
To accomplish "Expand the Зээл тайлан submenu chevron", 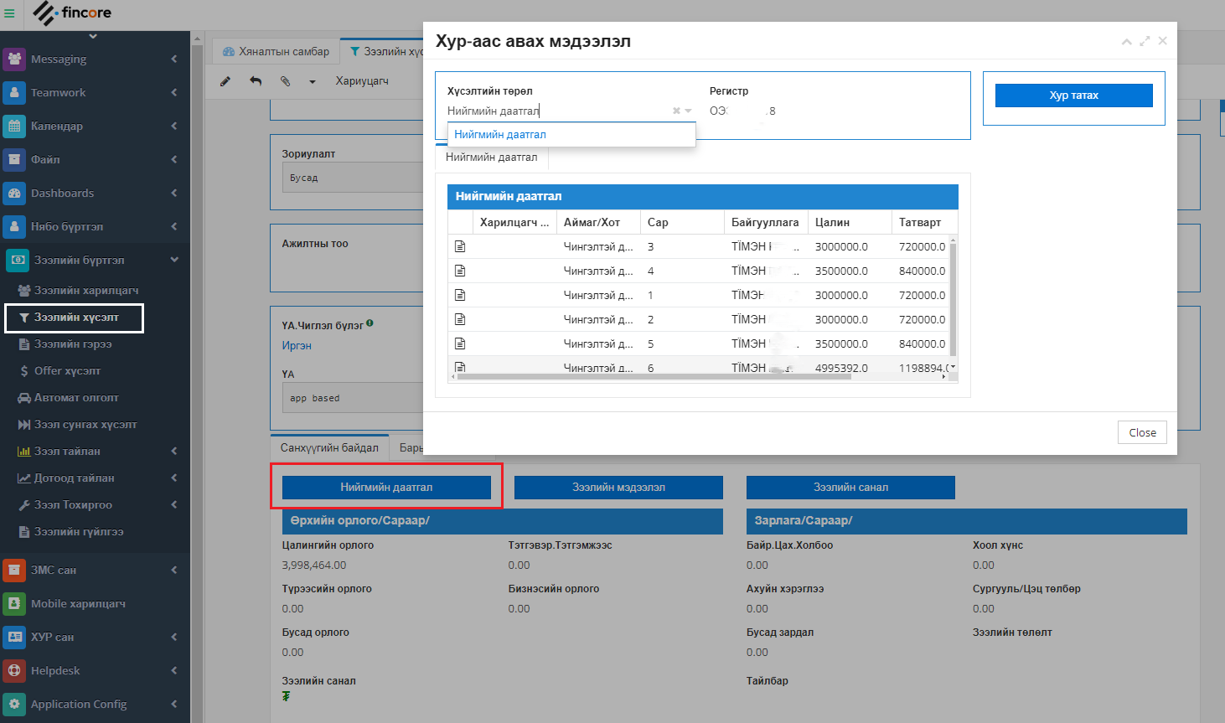I will (x=174, y=451).
